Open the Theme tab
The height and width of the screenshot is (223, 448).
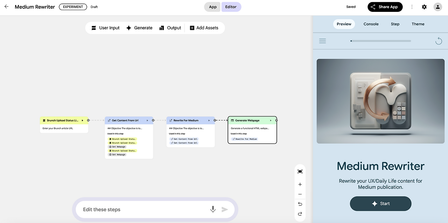tap(418, 24)
